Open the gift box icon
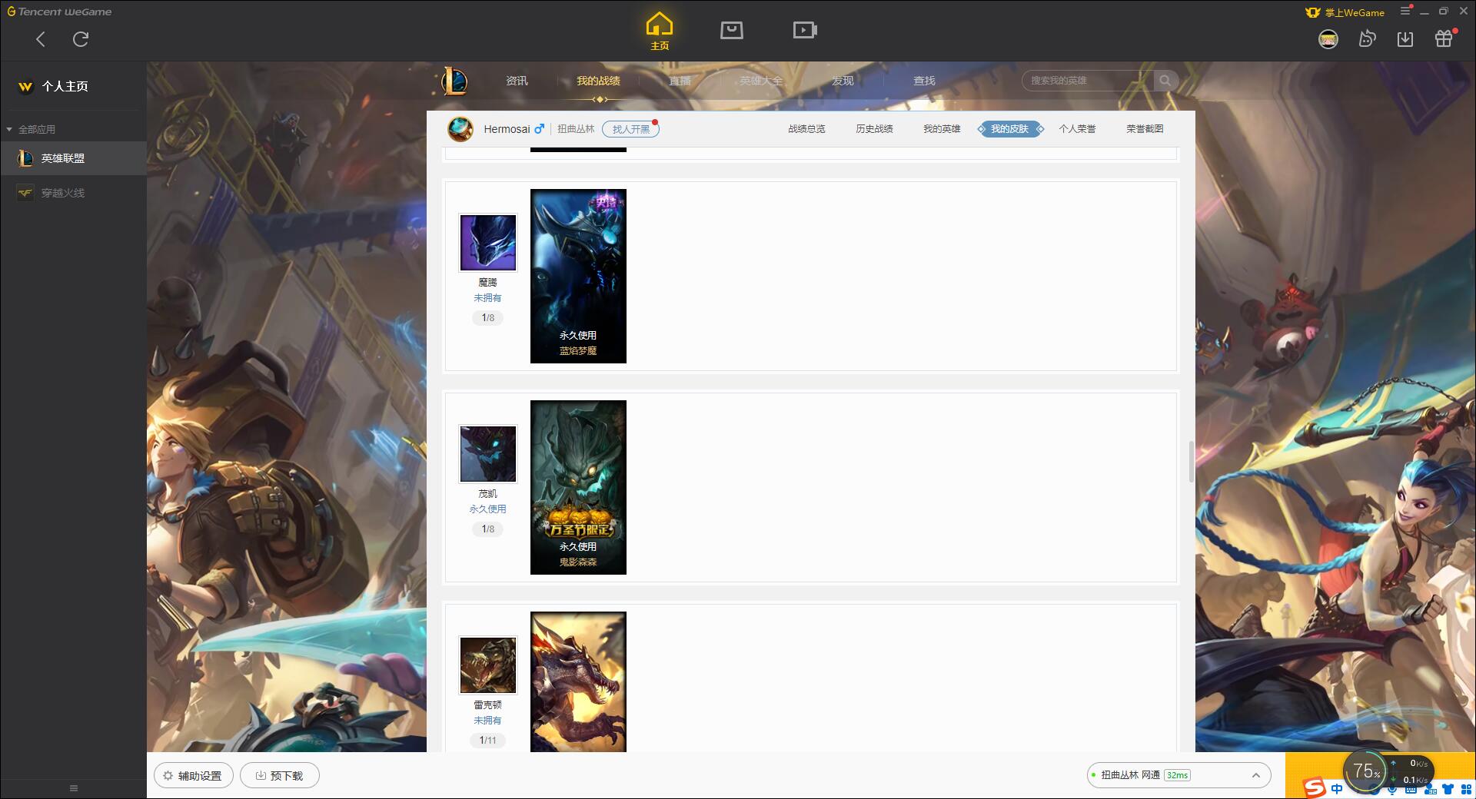 (1444, 38)
